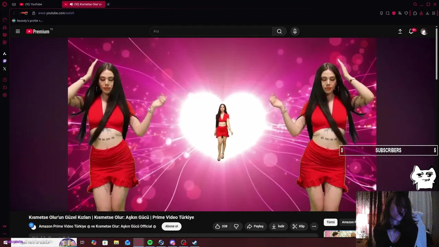The image size is (439, 247).
Task: Open the browser downloads icon
Action: coord(427,13)
